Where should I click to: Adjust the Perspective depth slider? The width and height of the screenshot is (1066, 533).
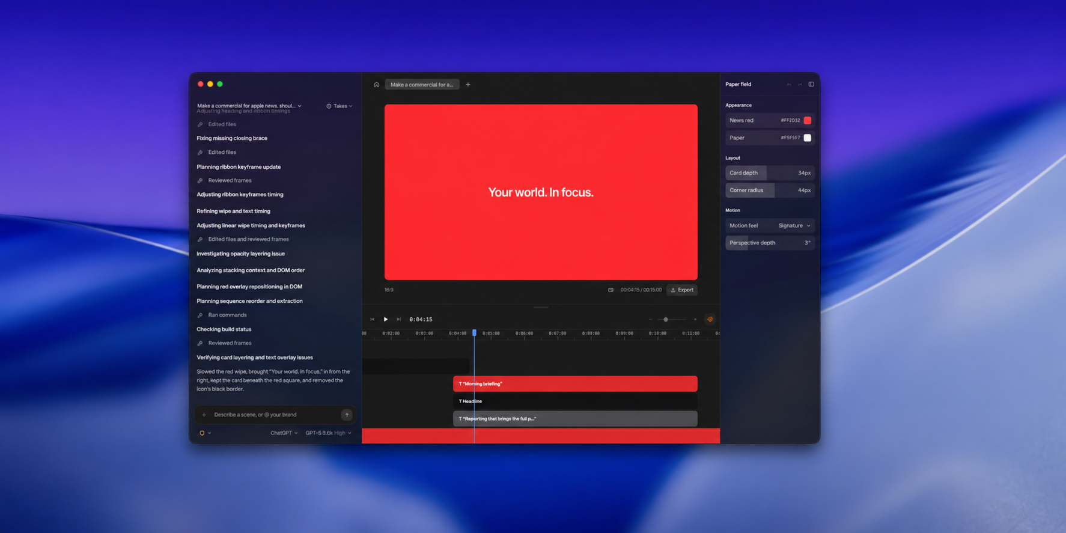click(770, 243)
